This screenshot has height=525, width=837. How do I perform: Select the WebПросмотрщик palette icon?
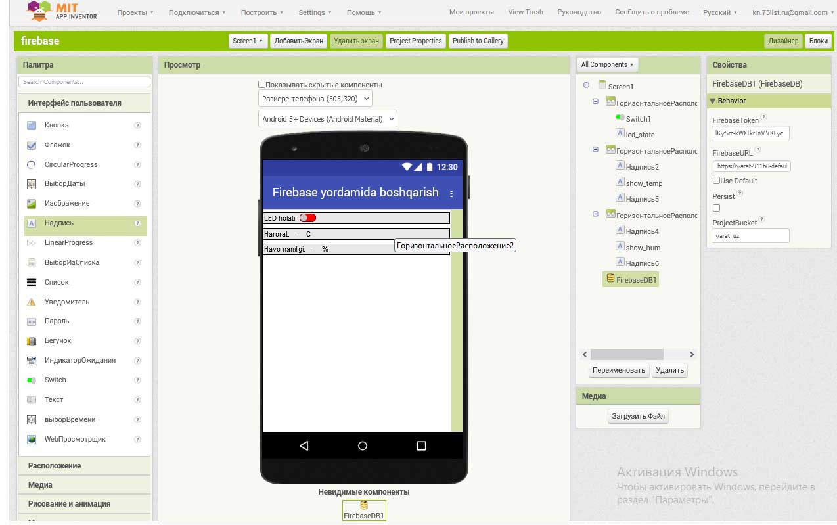click(x=31, y=439)
